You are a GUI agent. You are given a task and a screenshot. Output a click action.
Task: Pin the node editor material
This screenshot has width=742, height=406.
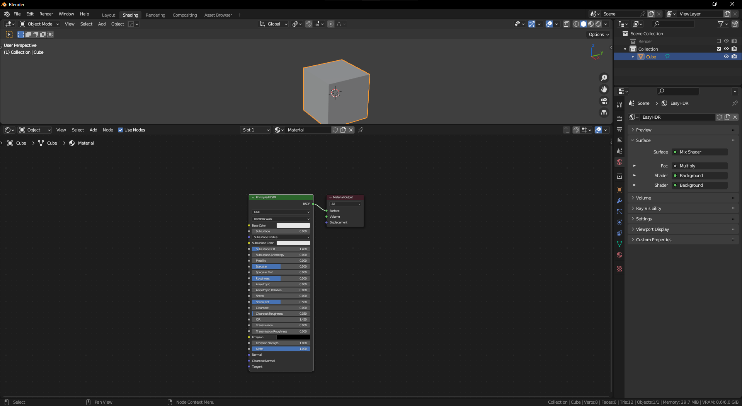[361, 130]
